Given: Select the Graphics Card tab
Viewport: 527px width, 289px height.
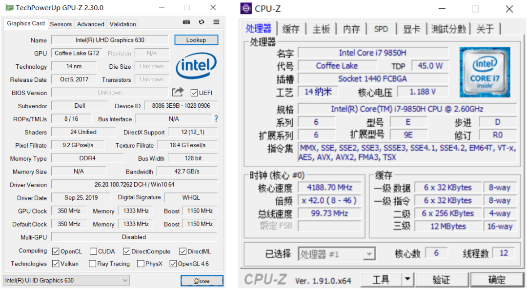Looking at the screenshot, I should pos(26,23).
